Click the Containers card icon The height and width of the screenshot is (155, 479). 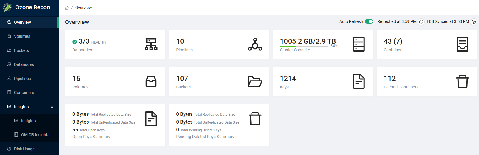[x=463, y=44]
